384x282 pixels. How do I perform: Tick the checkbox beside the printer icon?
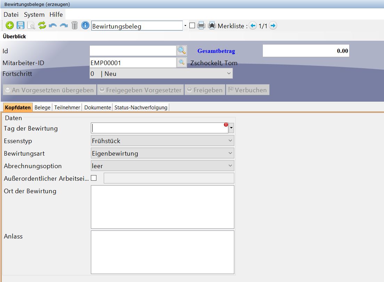coord(192,25)
